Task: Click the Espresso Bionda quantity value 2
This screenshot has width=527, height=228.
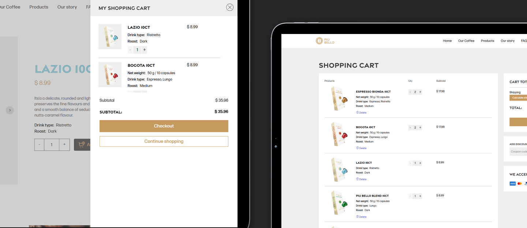Action: (x=415, y=92)
